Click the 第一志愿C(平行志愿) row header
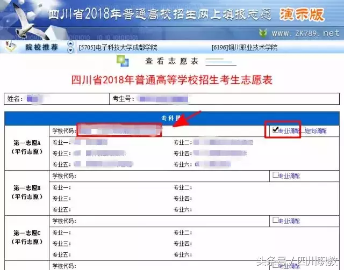This screenshot has height=270, width=344. coord(27,238)
